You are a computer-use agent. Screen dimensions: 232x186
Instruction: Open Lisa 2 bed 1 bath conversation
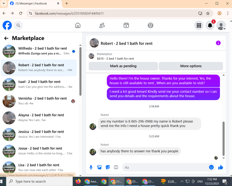point(39,167)
